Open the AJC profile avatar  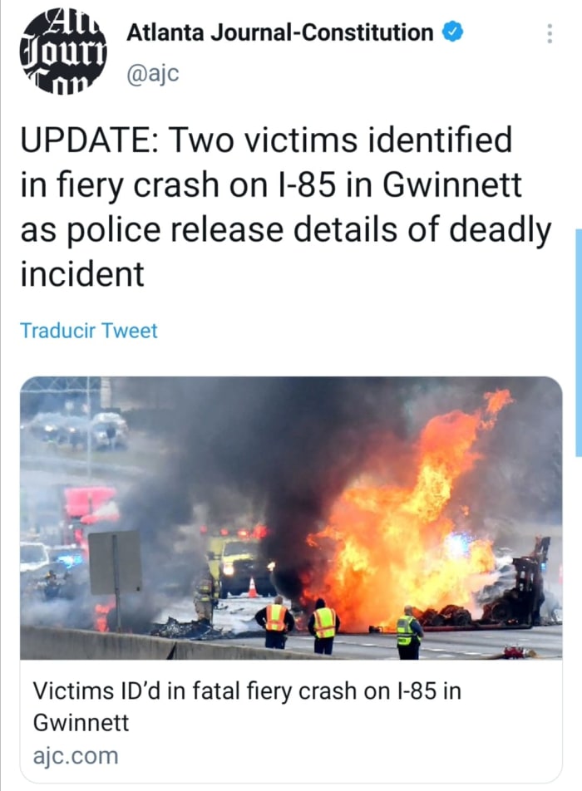point(63,52)
